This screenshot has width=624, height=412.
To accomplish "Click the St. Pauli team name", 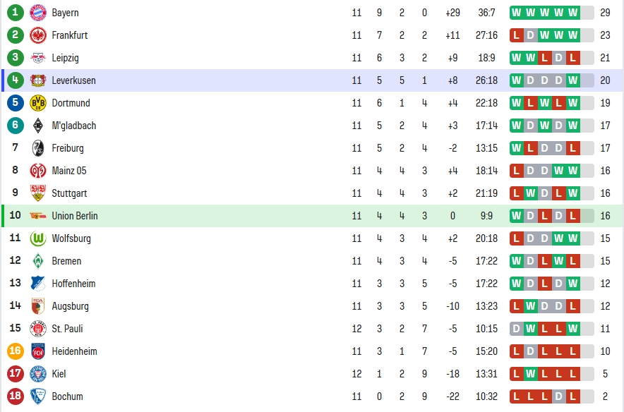I will click(67, 329).
